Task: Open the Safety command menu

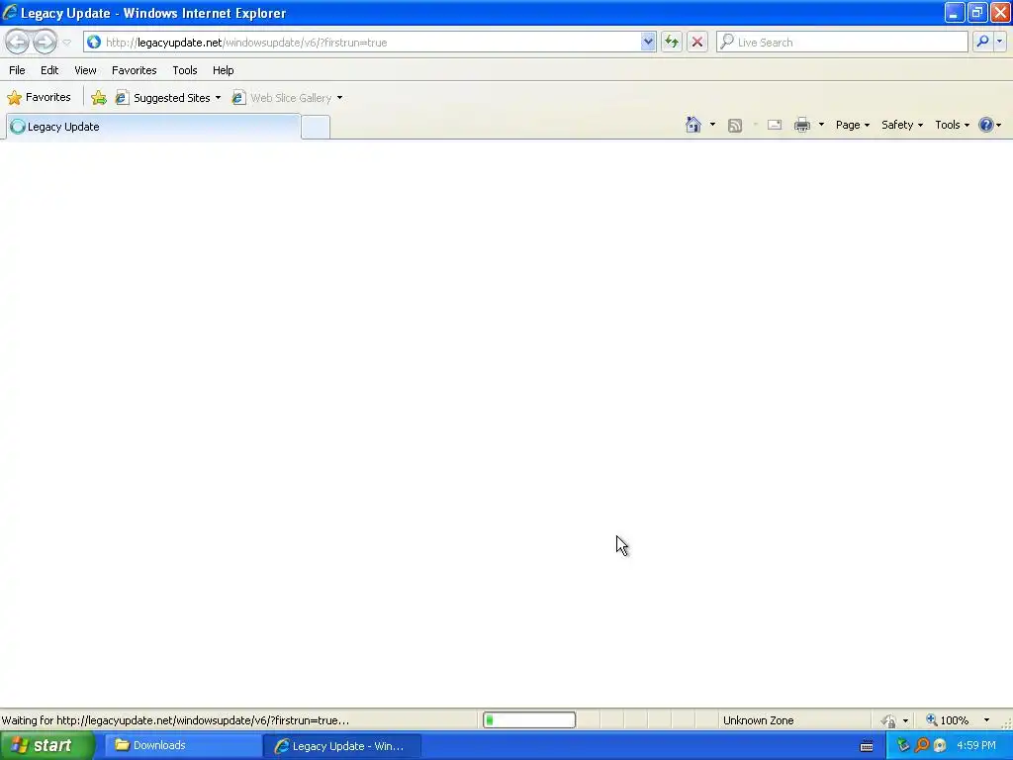Action: pyautogui.click(x=902, y=125)
